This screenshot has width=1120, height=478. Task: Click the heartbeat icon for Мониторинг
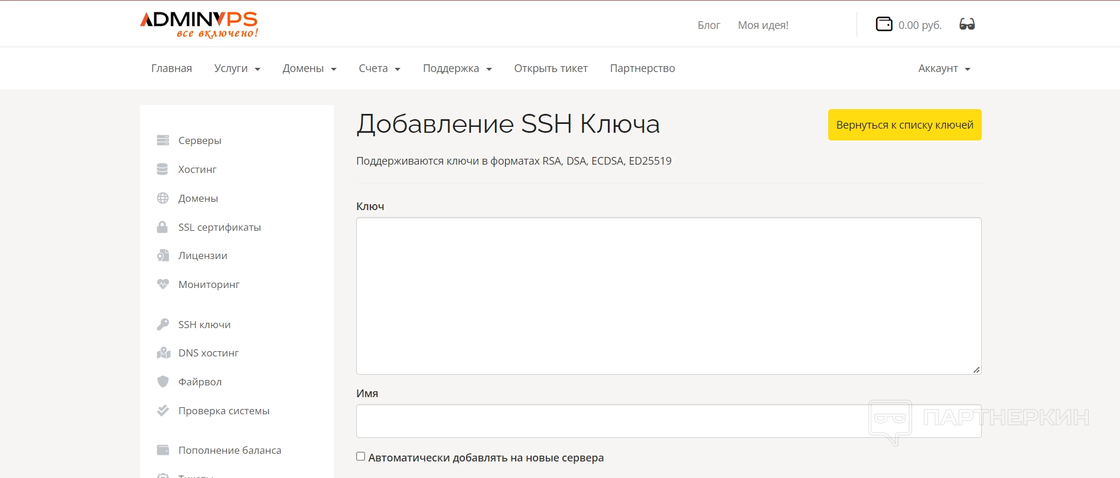pyautogui.click(x=163, y=284)
